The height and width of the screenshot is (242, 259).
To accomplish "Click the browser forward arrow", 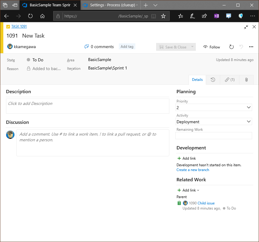I will coord(18,16).
